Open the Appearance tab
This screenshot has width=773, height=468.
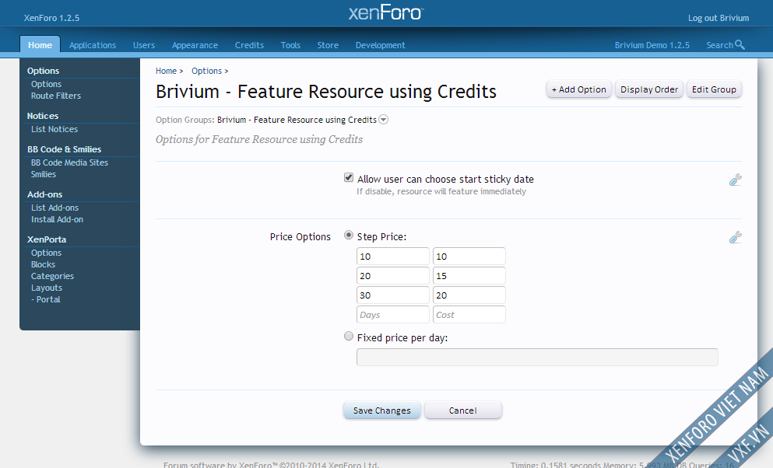pos(195,45)
